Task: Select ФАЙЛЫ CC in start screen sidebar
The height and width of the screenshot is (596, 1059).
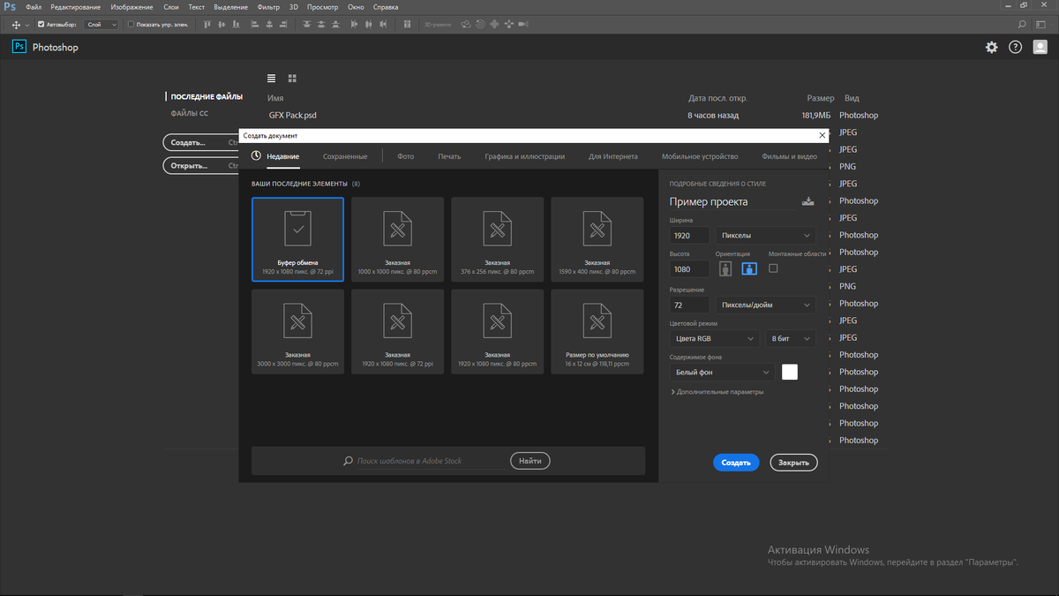Action: [190, 113]
